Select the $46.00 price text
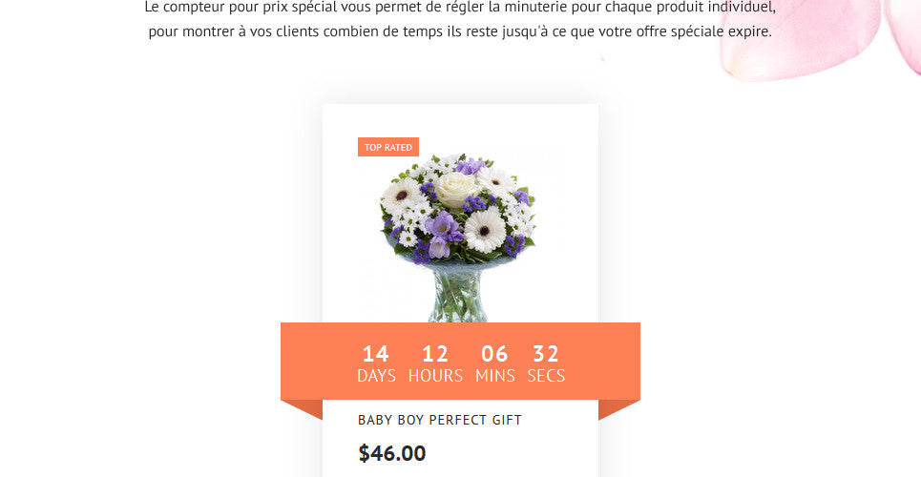Screen dimensions: 921x477 tap(391, 453)
